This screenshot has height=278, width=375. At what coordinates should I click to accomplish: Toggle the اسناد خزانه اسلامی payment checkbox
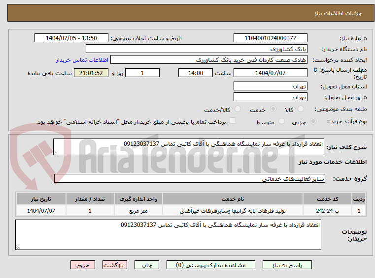click(233, 121)
